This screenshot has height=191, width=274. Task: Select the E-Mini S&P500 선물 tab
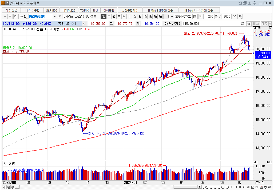click(x=161, y=10)
